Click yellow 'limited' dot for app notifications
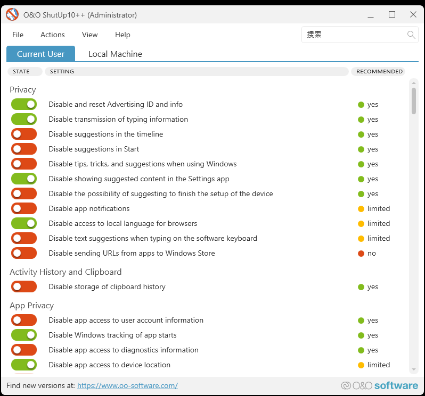This screenshot has height=396, width=425. (361, 209)
